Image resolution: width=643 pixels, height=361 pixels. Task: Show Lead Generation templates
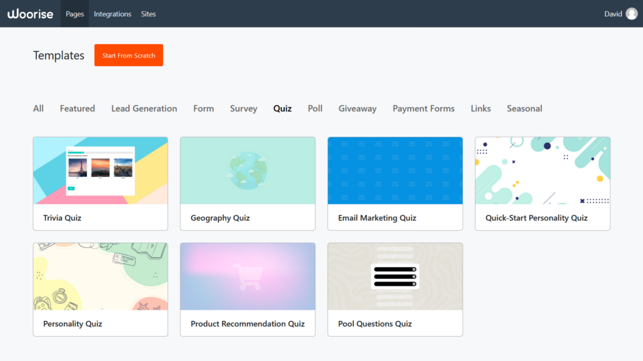(x=144, y=108)
